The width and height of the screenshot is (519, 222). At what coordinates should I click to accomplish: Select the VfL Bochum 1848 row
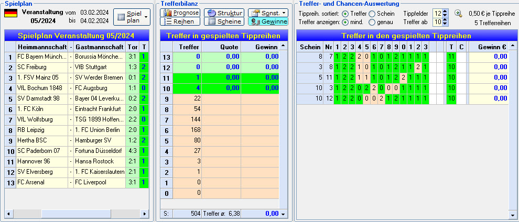coord(77,88)
